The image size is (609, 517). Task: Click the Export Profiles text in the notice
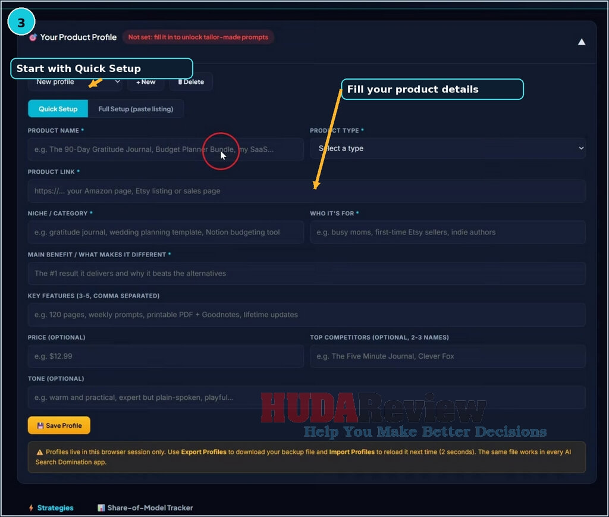(203, 452)
